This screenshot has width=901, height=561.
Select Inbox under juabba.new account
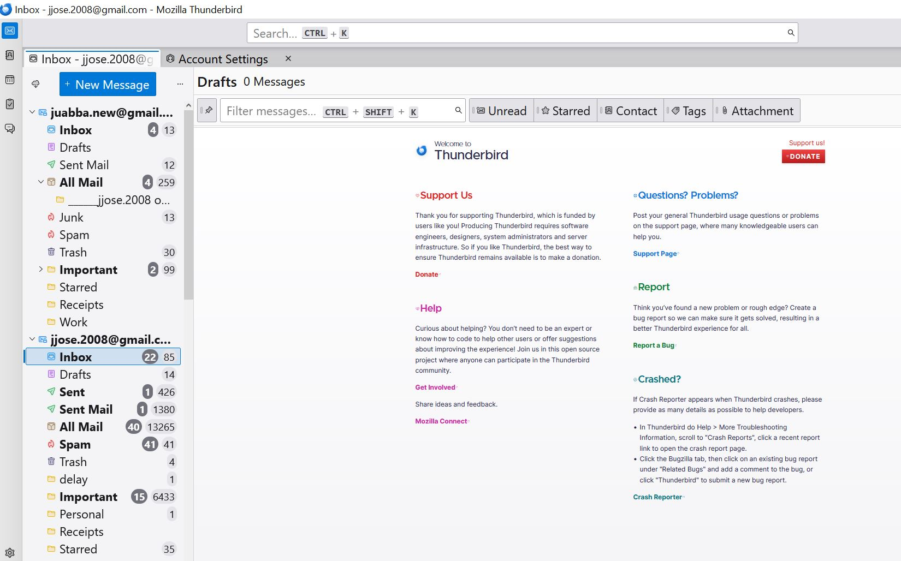click(x=103, y=130)
